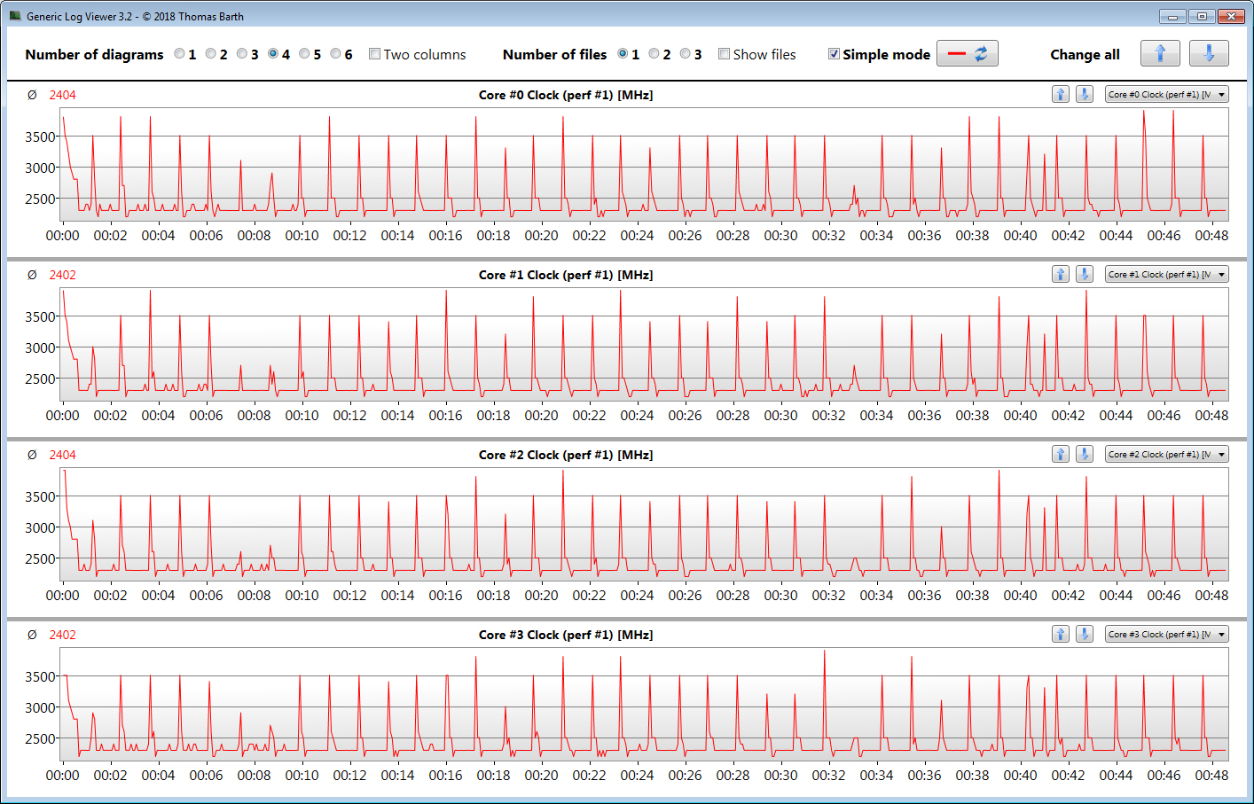Expand the Core #3 Clock sensor dropdown

click(1166, 634)
